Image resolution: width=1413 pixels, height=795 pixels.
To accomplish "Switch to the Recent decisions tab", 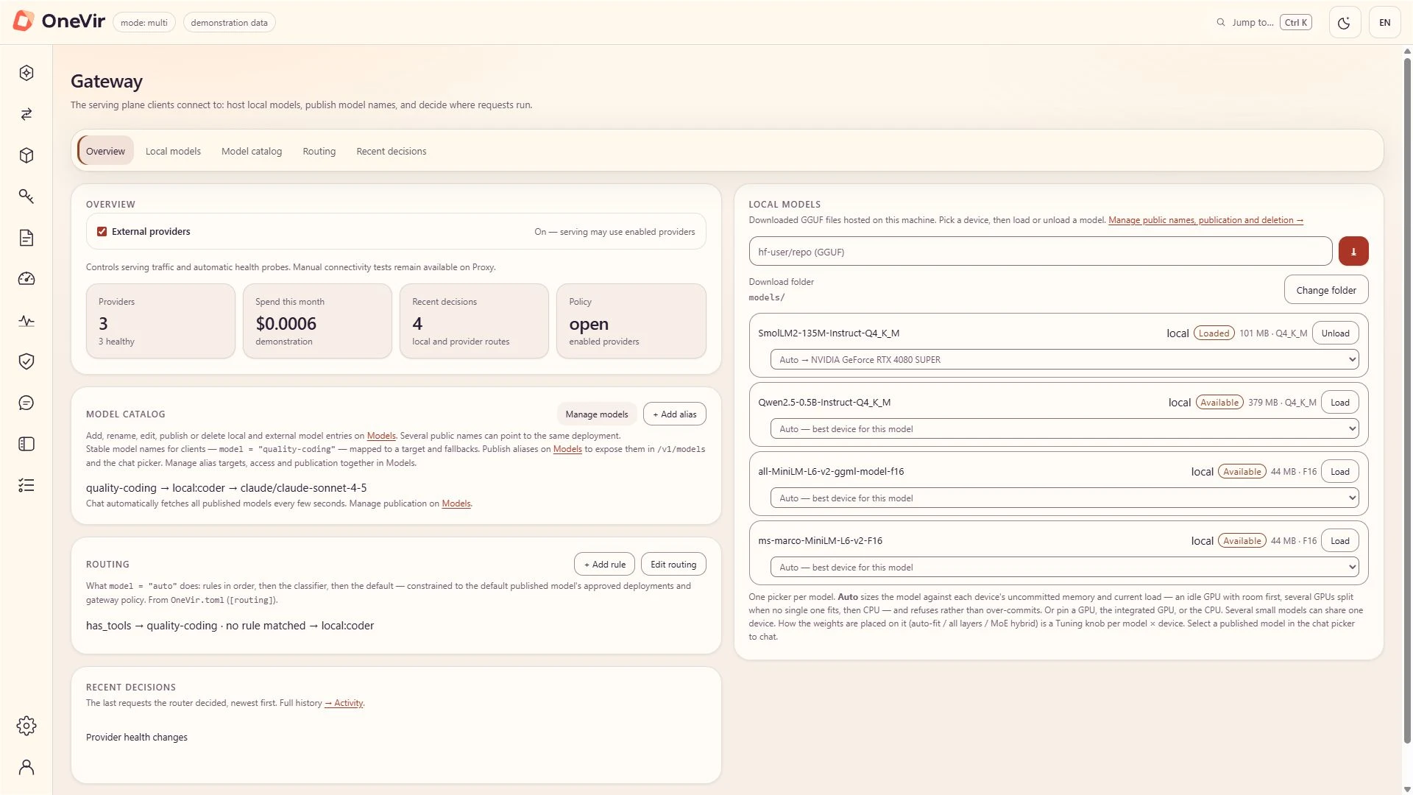I will pyautogui.click(x=392, y=151).
